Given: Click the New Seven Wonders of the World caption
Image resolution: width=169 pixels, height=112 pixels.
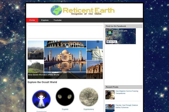Looking at the screenshot, I should [44, 75].
